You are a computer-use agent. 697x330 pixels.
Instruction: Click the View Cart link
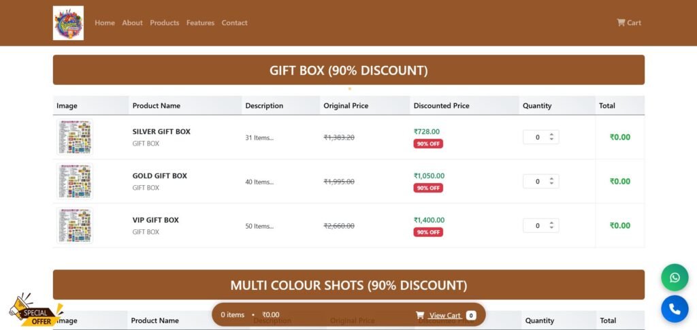point(444,315)
